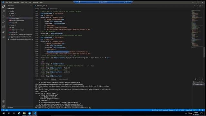Image resolution: width=206 pixels, height=116 pixels.
Task: Open the taskbar clock and date
Action: click(x=196, y=113)
